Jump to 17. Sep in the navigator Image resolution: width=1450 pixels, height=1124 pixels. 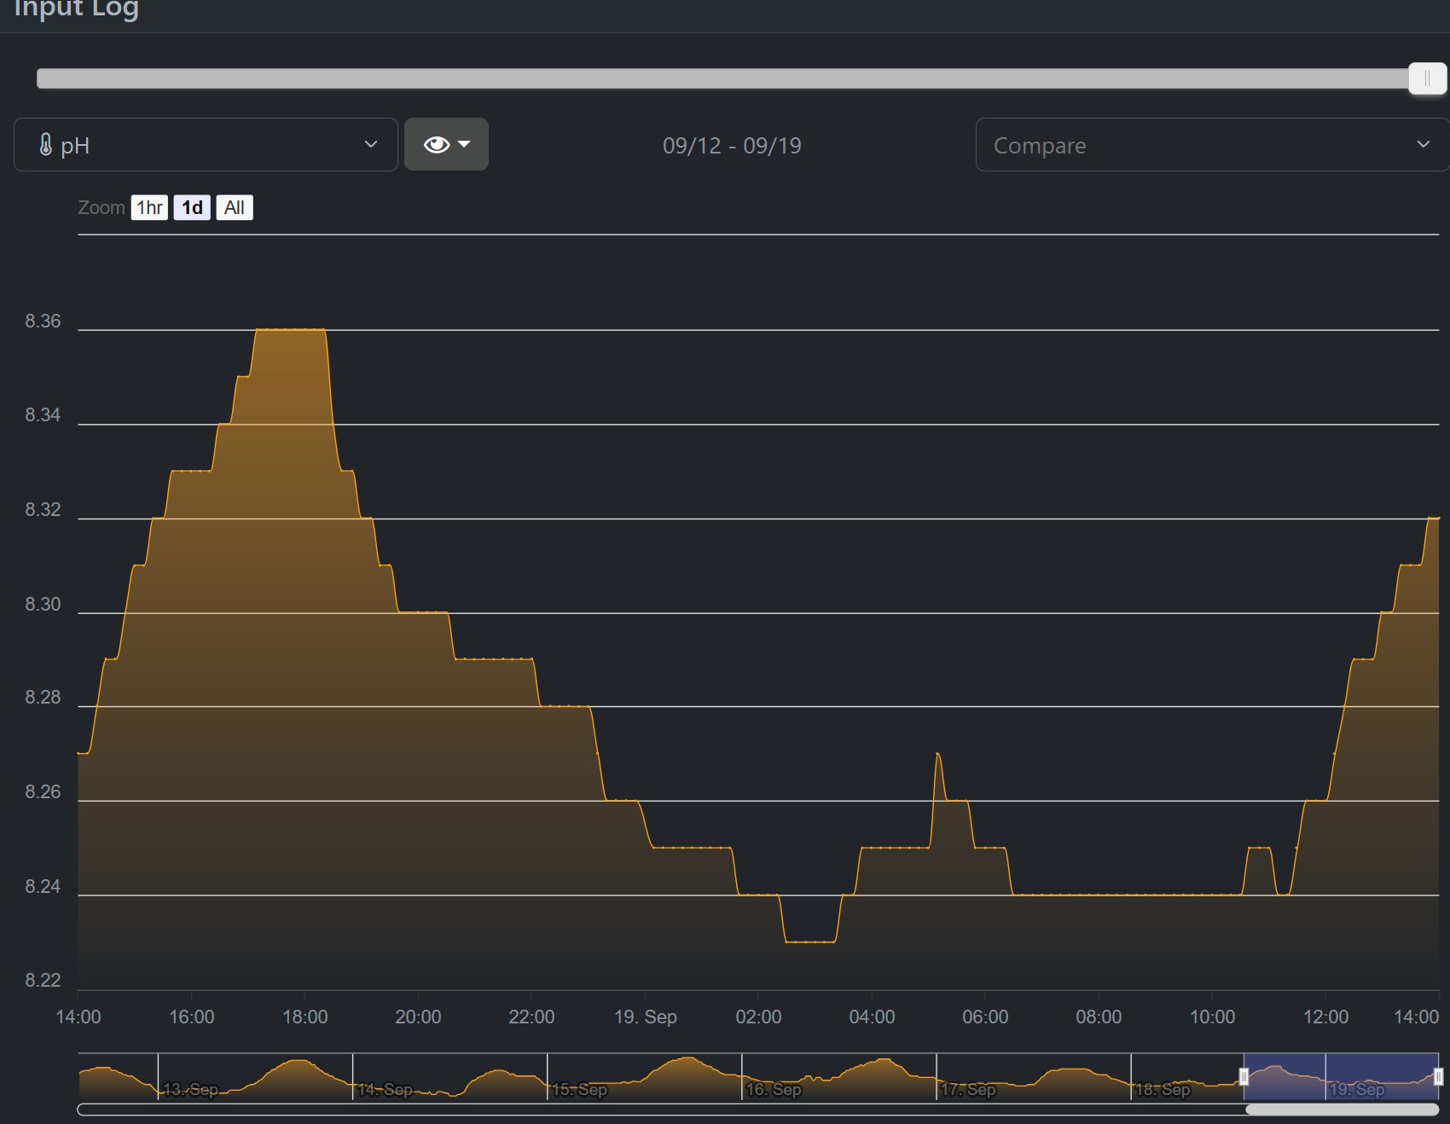pyautogui.click(x=968, y=1089)
